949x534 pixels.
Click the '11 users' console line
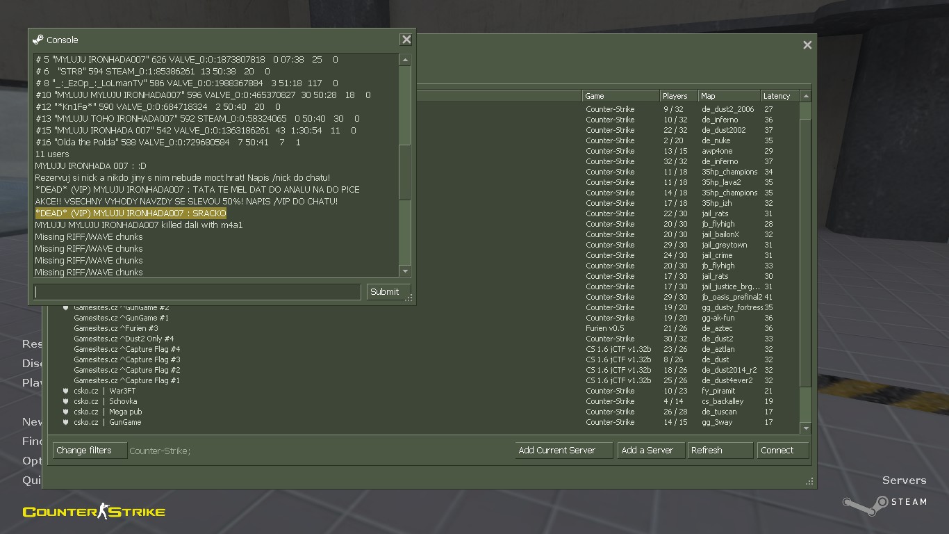52,154
